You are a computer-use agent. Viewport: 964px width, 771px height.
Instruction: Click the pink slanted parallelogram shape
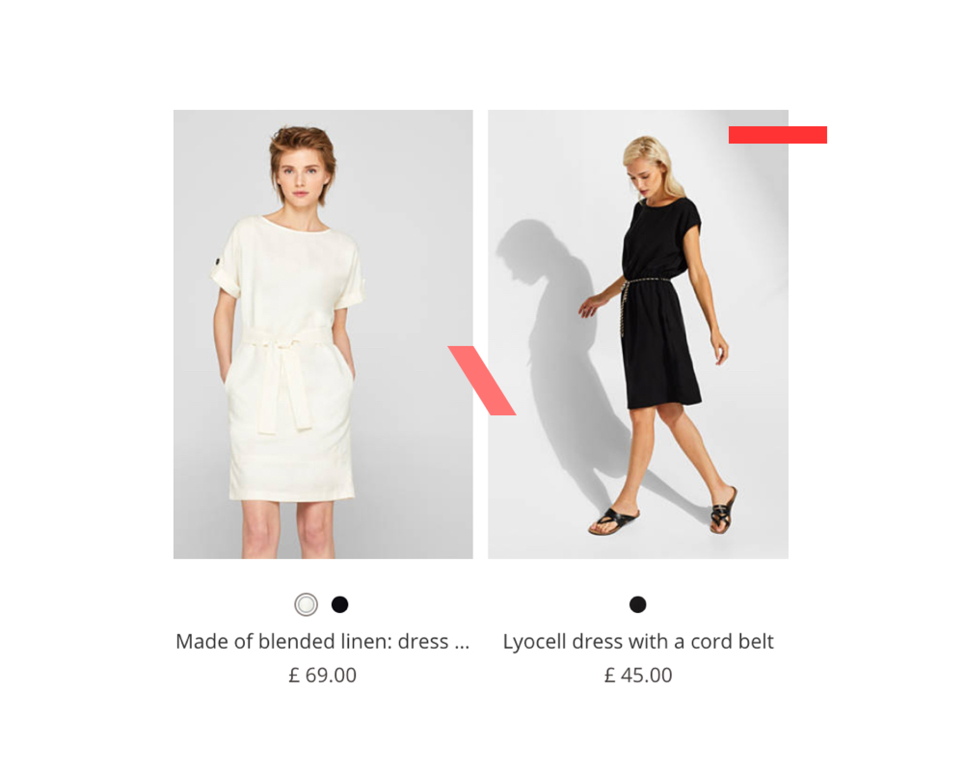[482, 380]
